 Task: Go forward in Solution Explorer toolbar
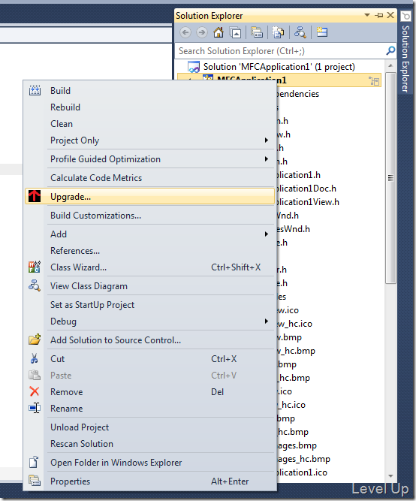click(201, 32)
